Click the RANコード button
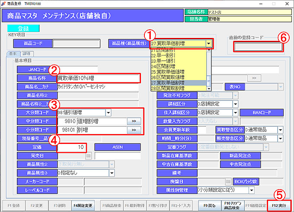Screen dimensions: 294x212 262,112
